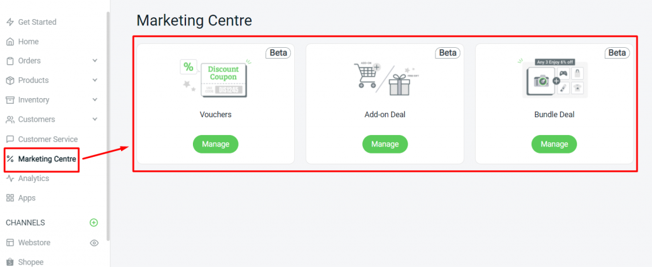Click the Get Started lightning icon
This screenshot has width=652, height=267.
[x=10, y=22]
